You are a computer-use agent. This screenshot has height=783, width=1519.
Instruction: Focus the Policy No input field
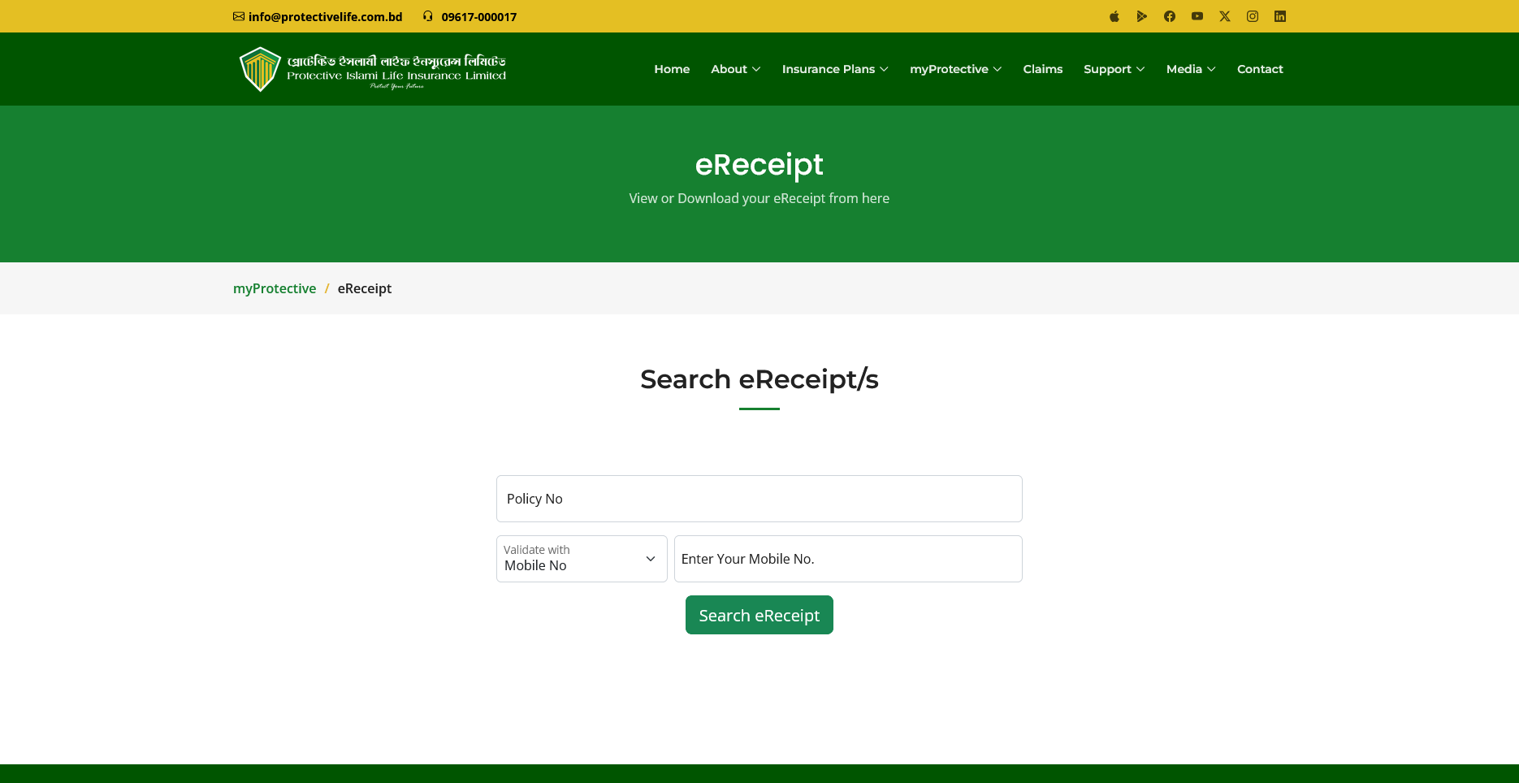pos(759,499)
